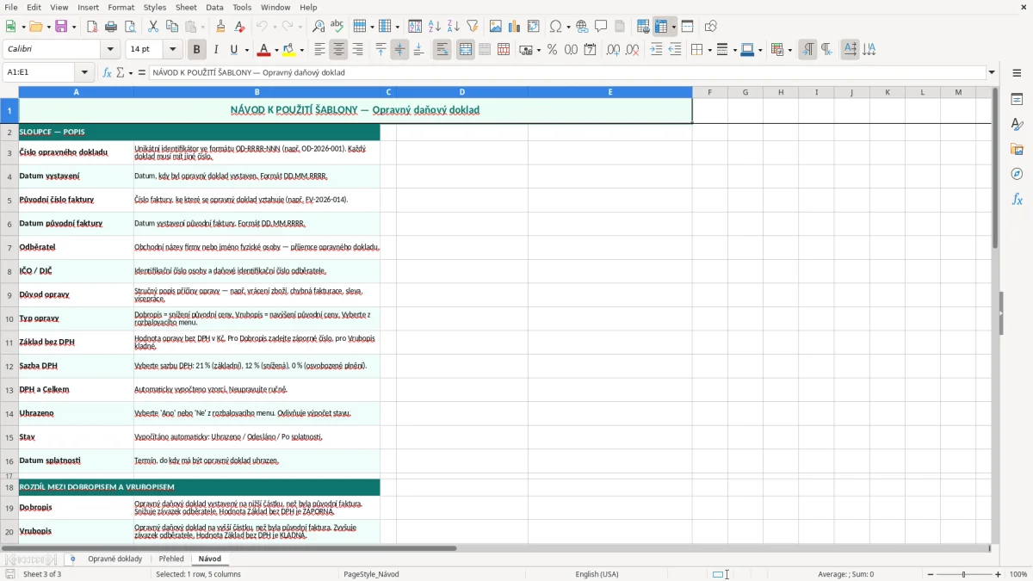
Task: Insert a pivot table
Action: point(534,27)
